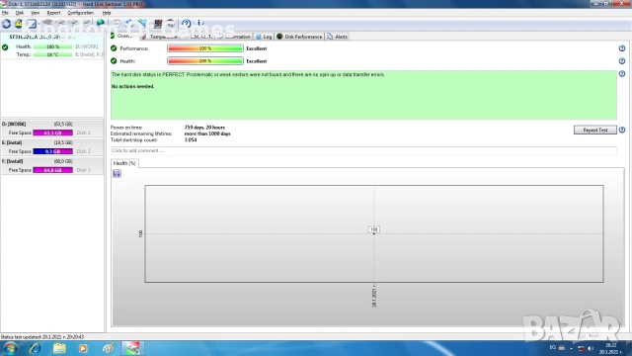632x356 pixels.
Task: Click the network tray icon with red mark
Action: coord(581,348)
